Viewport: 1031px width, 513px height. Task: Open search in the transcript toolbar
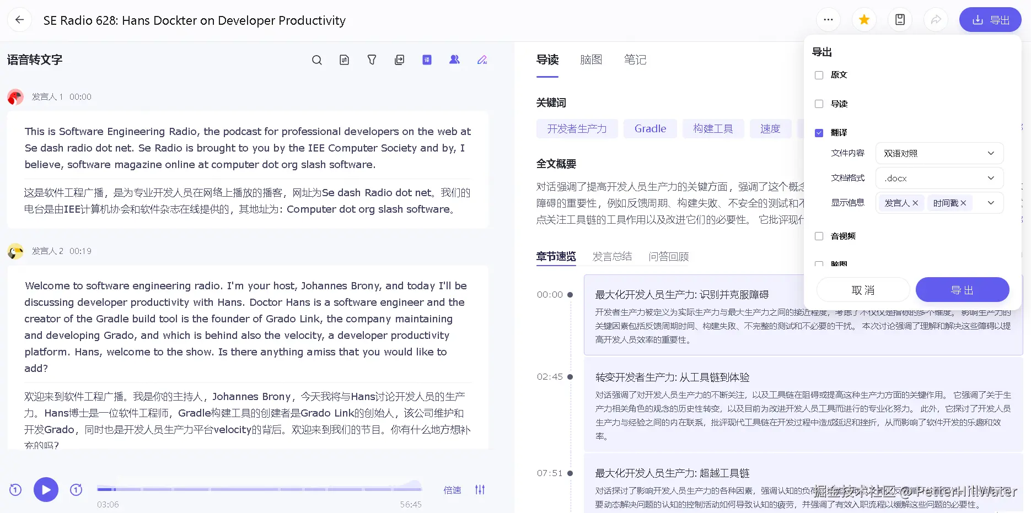(x=317, y=60)
